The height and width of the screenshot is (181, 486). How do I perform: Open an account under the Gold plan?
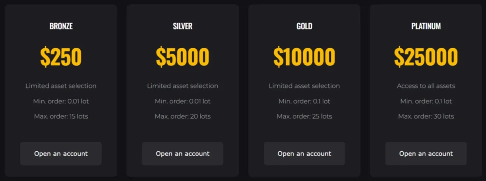(304, 154)
